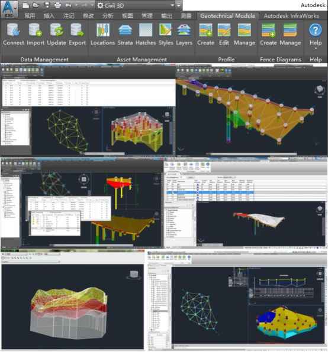Click the Data Management panel title
This screenshot has height=352, width=328.
coord(44,60)
